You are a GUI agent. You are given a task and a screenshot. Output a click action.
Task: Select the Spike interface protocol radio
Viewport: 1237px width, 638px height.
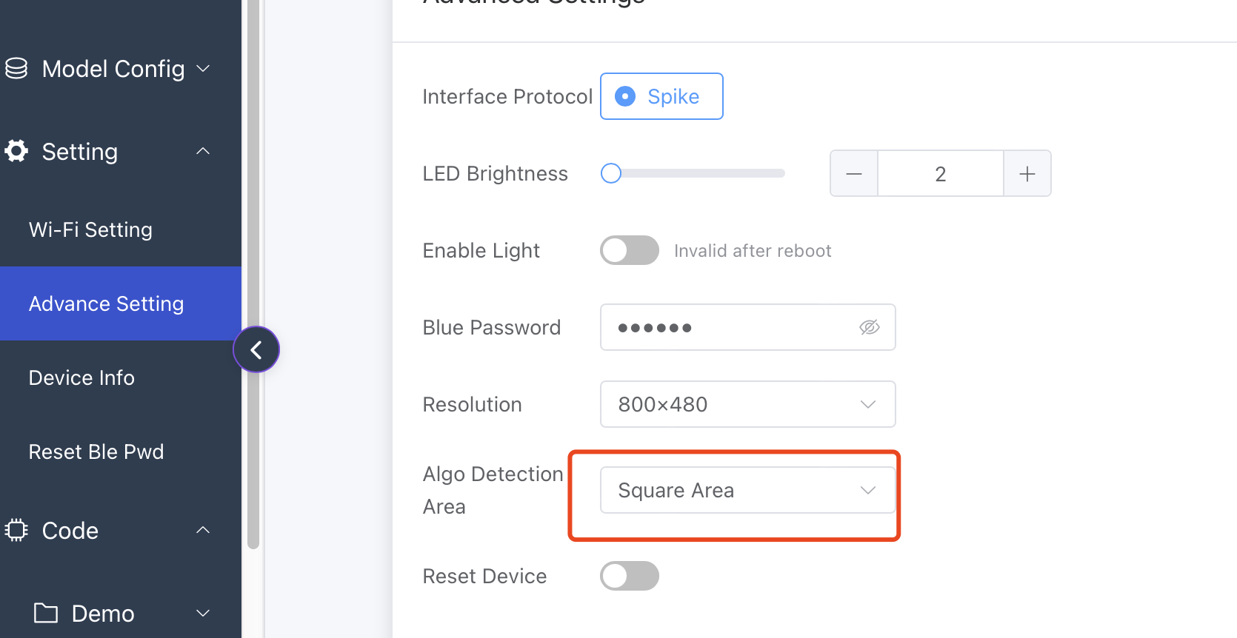626,96
